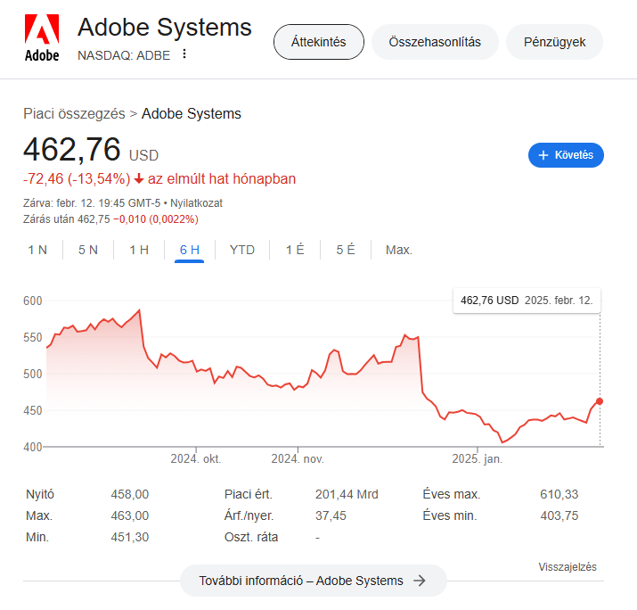Show the YTD price range
Image resolution: width=637 pixels, height=610 pixels.
click(x=242, y=250)
